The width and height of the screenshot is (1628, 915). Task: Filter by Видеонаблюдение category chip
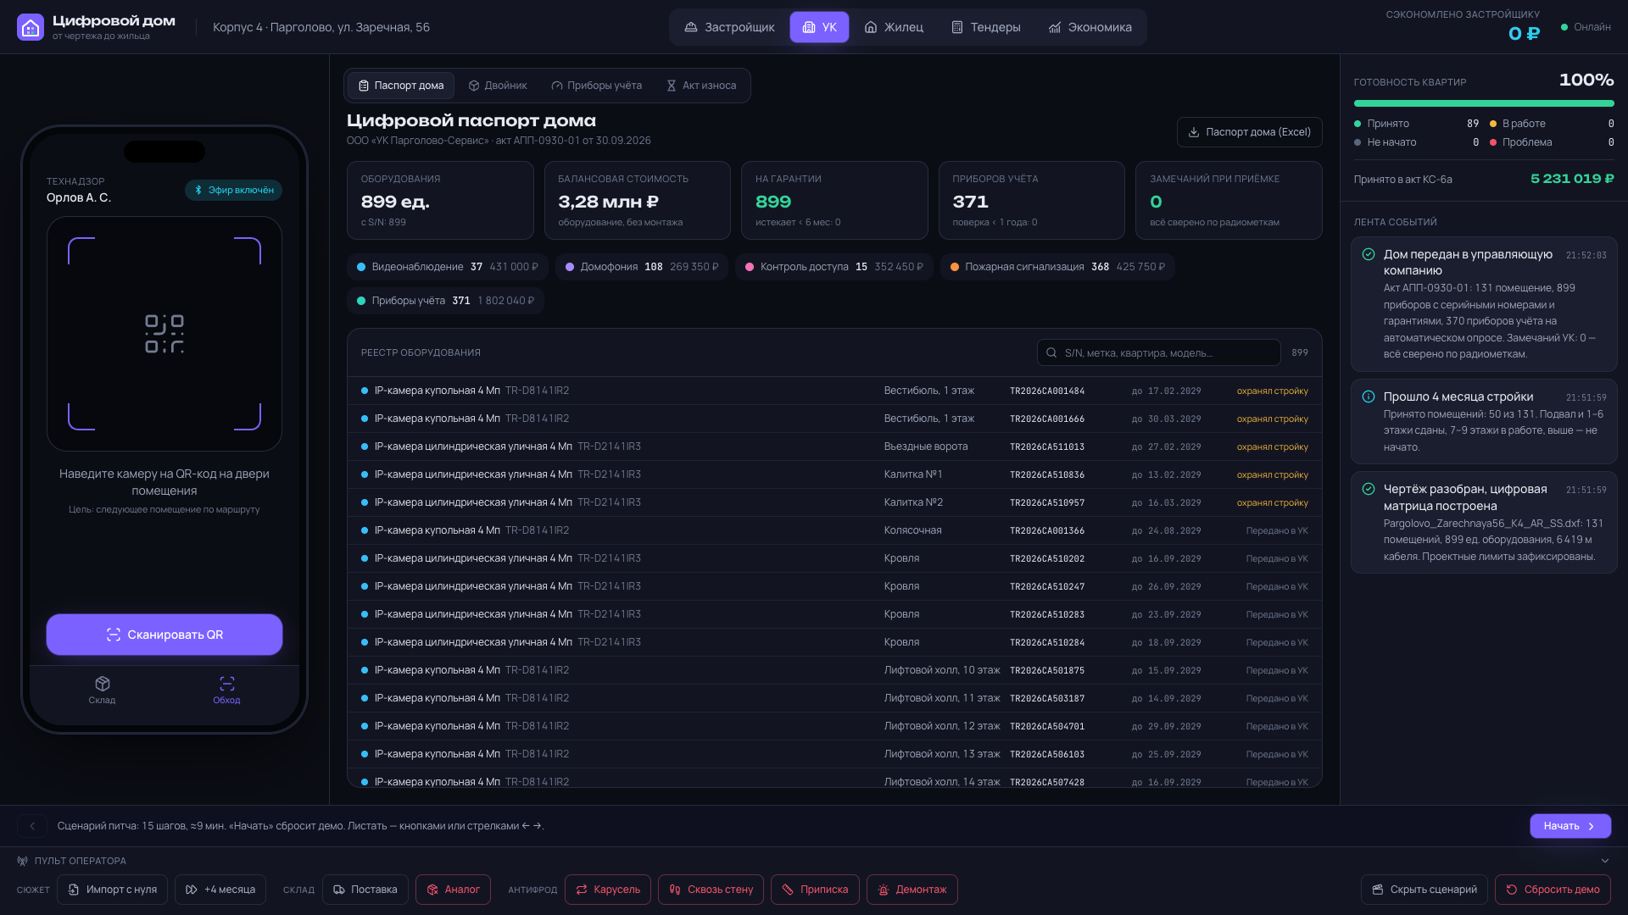[x=447, y=267]
